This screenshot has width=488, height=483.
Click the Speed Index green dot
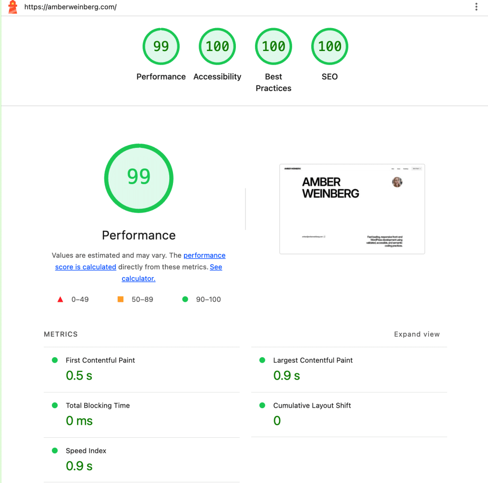coord(55,450)
